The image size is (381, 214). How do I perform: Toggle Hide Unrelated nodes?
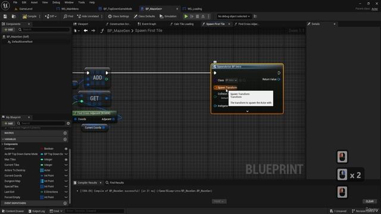88,16
